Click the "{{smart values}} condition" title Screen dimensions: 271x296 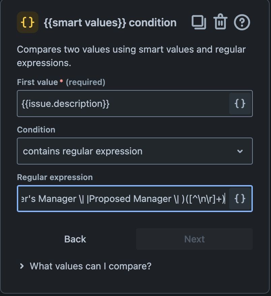click(x=110, y=23)
